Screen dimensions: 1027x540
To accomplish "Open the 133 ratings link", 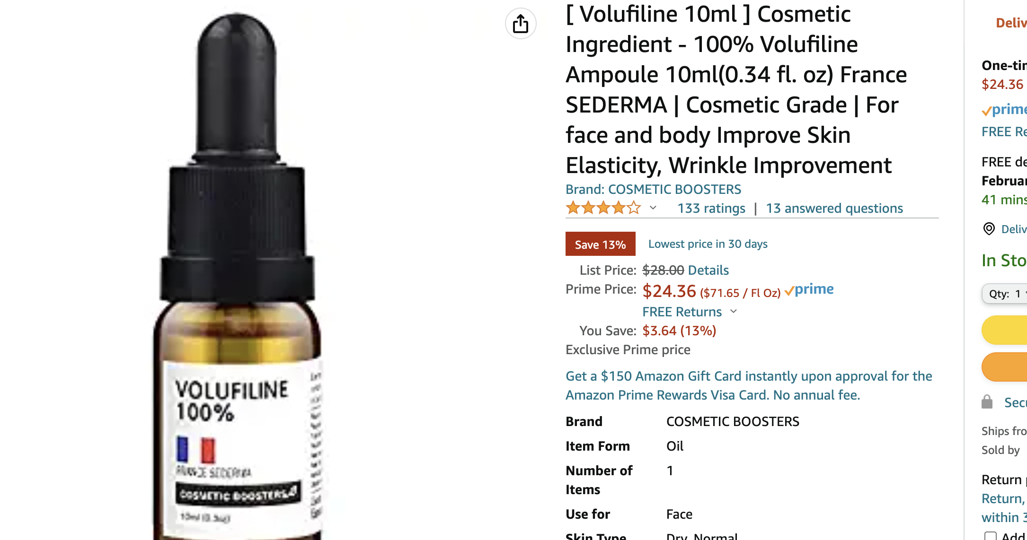I will coord(711,208).
